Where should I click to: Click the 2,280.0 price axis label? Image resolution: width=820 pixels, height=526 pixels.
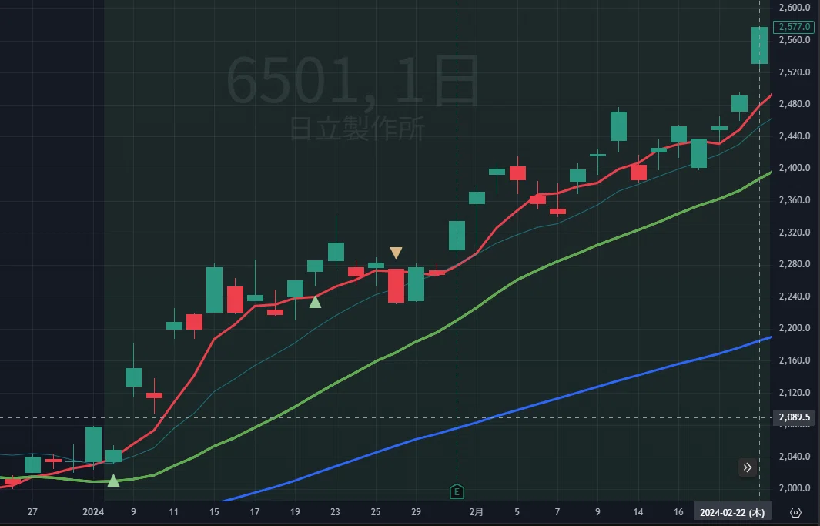pyautogui.click(x=795, y=264)
